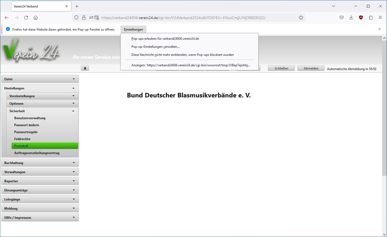387x237 pixels.
Task: Click the Einstellungen button in the pop-up notification
Action: pyautogui.click(x=133, y=30)
